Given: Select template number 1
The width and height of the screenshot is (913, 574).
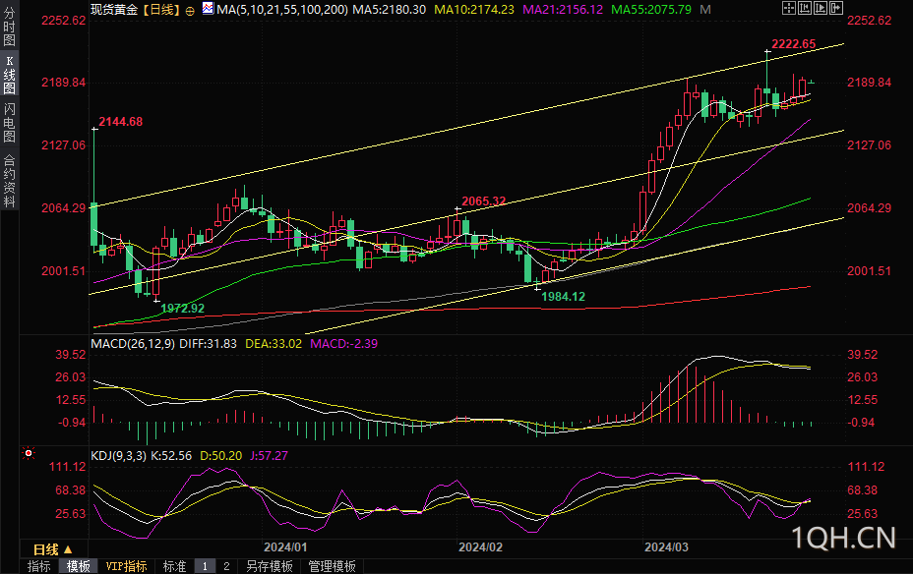Looking at the screenshot, I should point(205,566).
